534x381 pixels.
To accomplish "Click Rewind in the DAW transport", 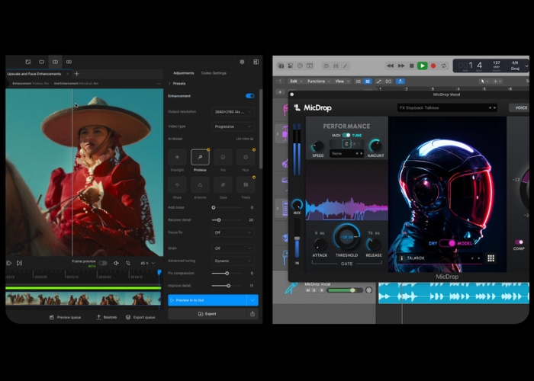I will (391, 66).
